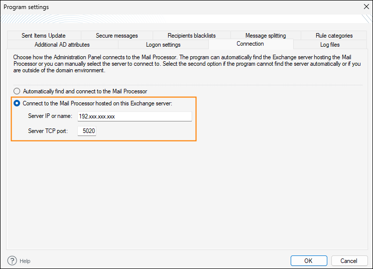Focus the Server TCP port field
This screenshot has height=269, width=373.
(x=87, y=131)
